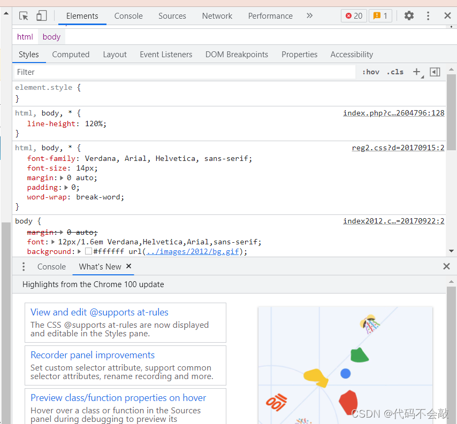457x424 pixels.
Task: Click the What's New scrollbar up arrow
Action: (452, 282)
